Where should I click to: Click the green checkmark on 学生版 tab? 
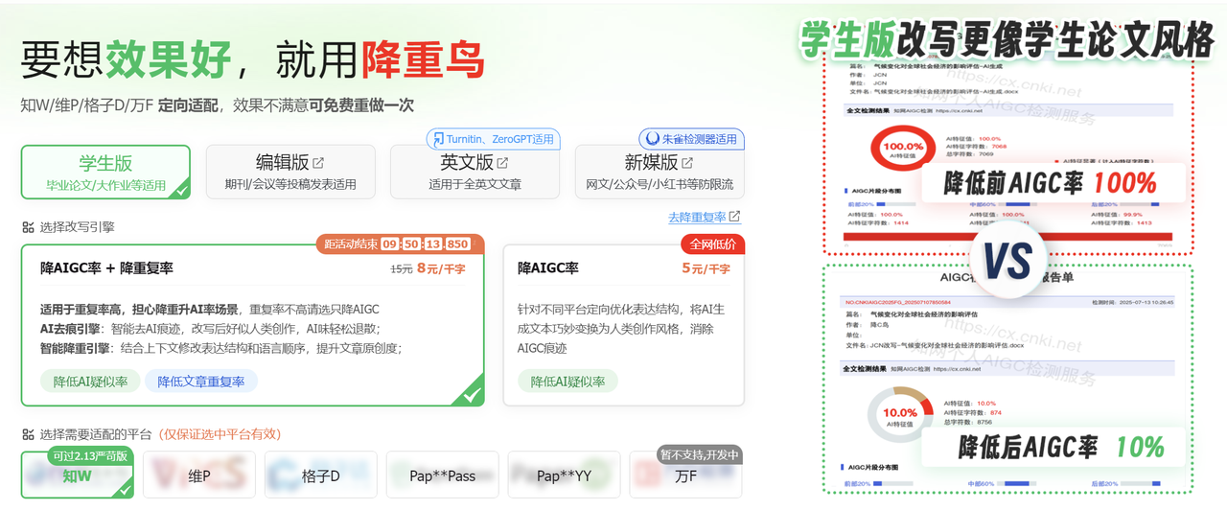(x=179, y=189)
